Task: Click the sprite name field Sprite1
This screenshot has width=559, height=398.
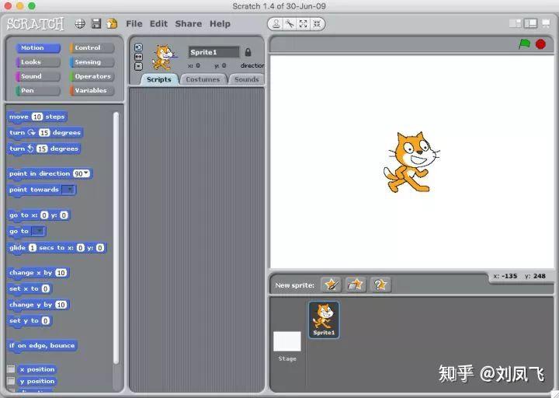Action: pyautogui.click(x=214, y=52)
